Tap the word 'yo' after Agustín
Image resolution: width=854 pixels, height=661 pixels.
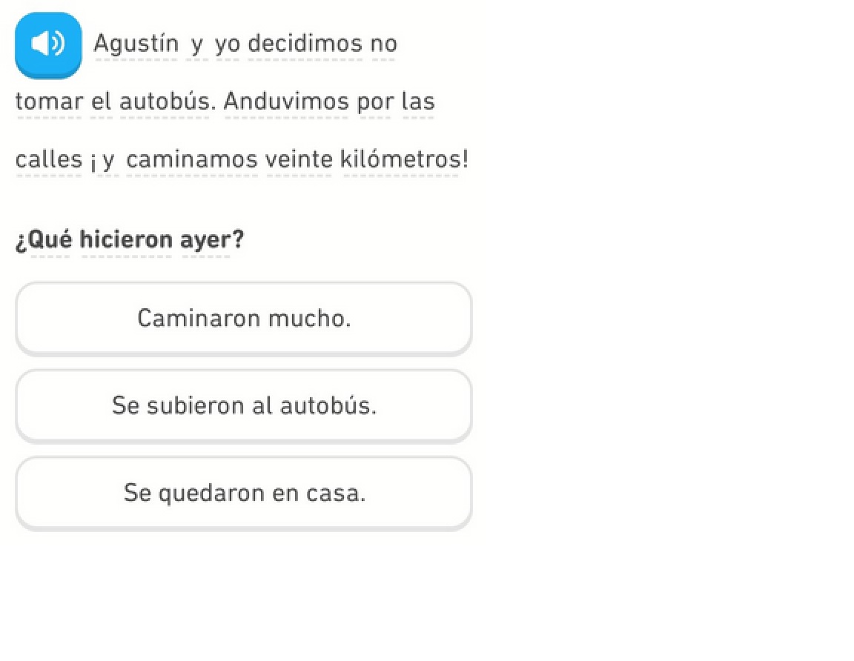[x=227, y=44]
